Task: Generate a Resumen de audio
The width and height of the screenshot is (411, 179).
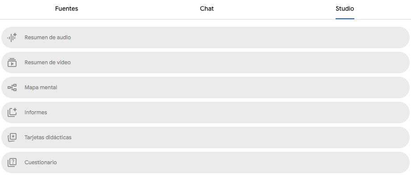Action: 48,37
